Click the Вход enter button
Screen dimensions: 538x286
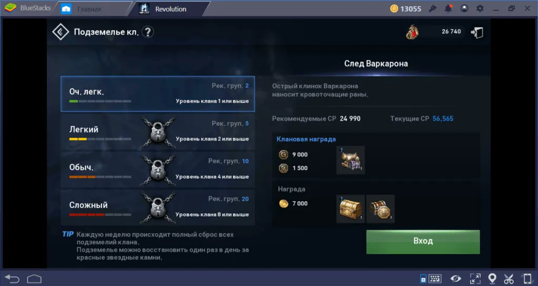point(423,242)
